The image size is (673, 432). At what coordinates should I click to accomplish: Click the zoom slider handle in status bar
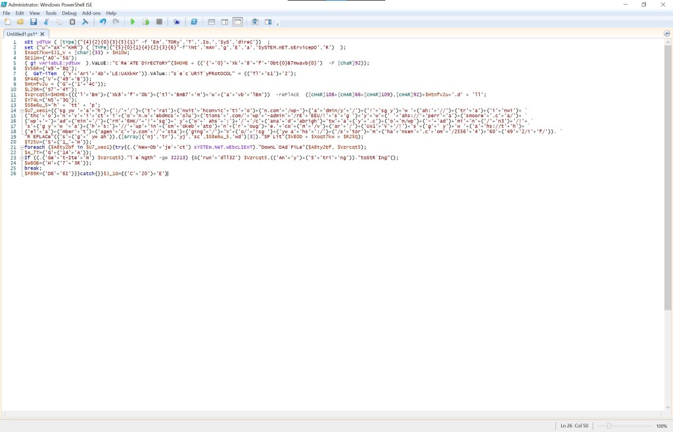609,426
